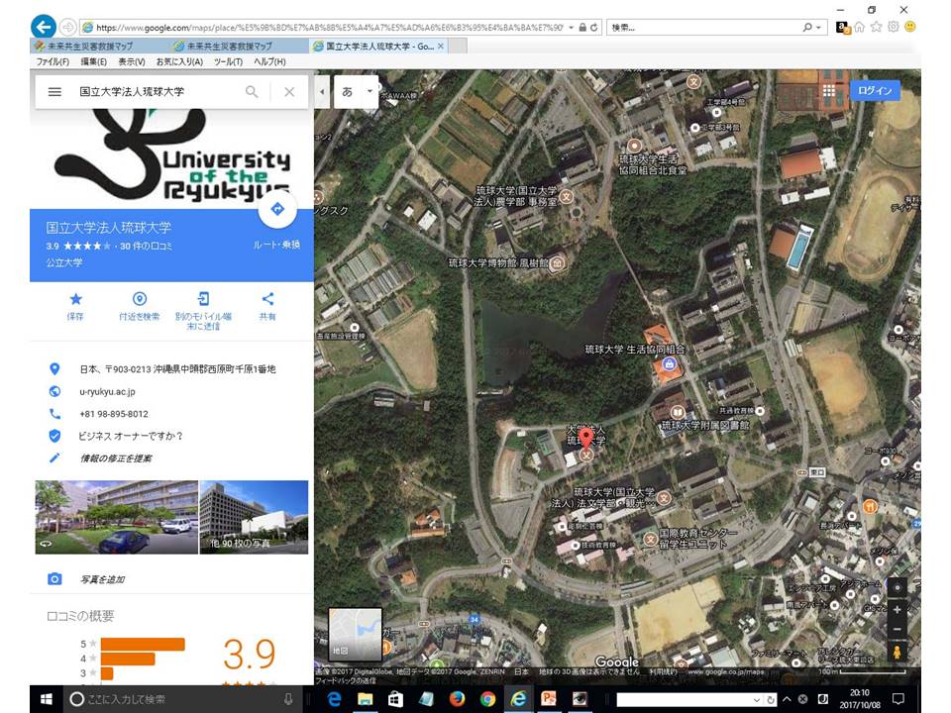Close the 国立大学法人琉球大学 browser tab
This screenshot has width=951, height=713.
(440, 47)
